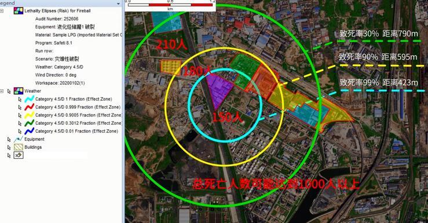Click the red 0.999 Fraction line icon
The image size is (428, 223).
pos(29,107)
